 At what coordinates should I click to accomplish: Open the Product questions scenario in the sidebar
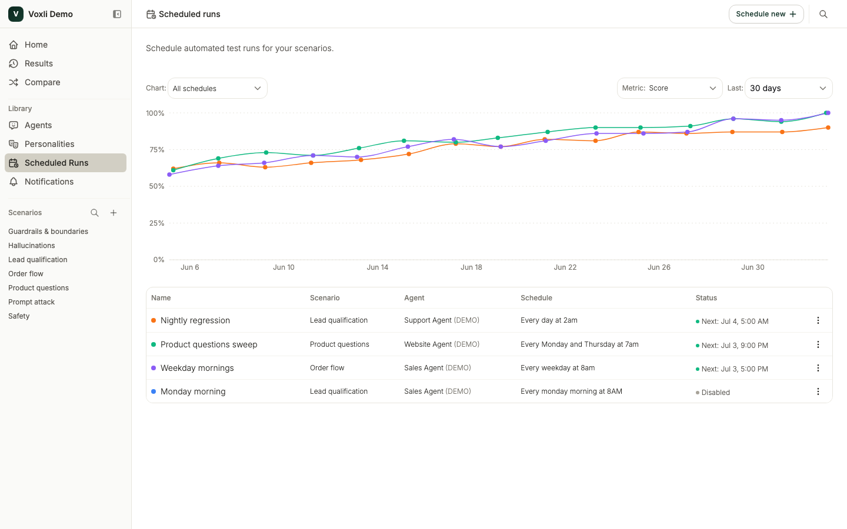pos(39,288)
